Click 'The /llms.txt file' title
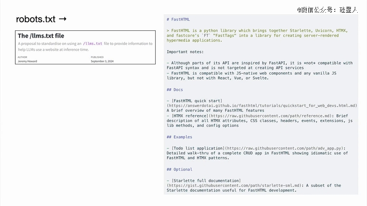 (x=41, y=36)
